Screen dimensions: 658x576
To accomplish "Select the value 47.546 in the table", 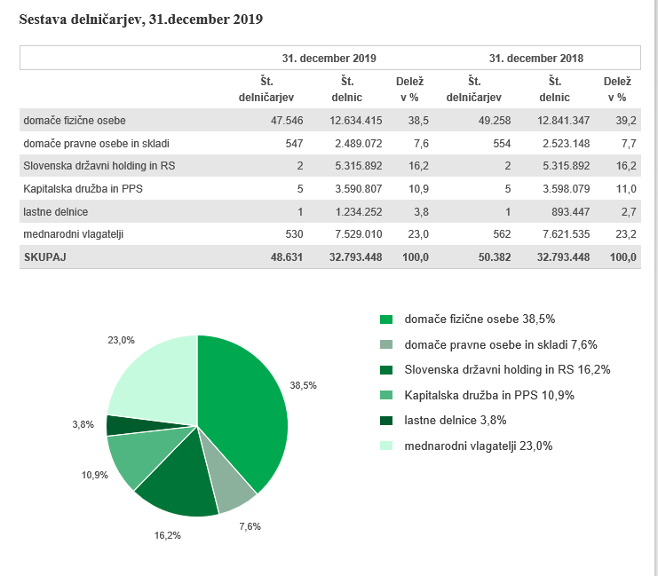I will tap(287, 121).
